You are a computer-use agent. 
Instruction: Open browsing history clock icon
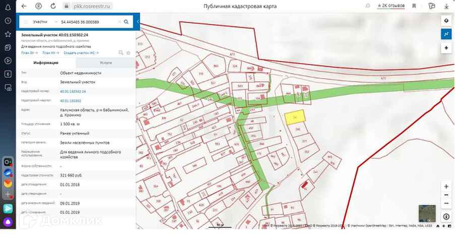8,21
